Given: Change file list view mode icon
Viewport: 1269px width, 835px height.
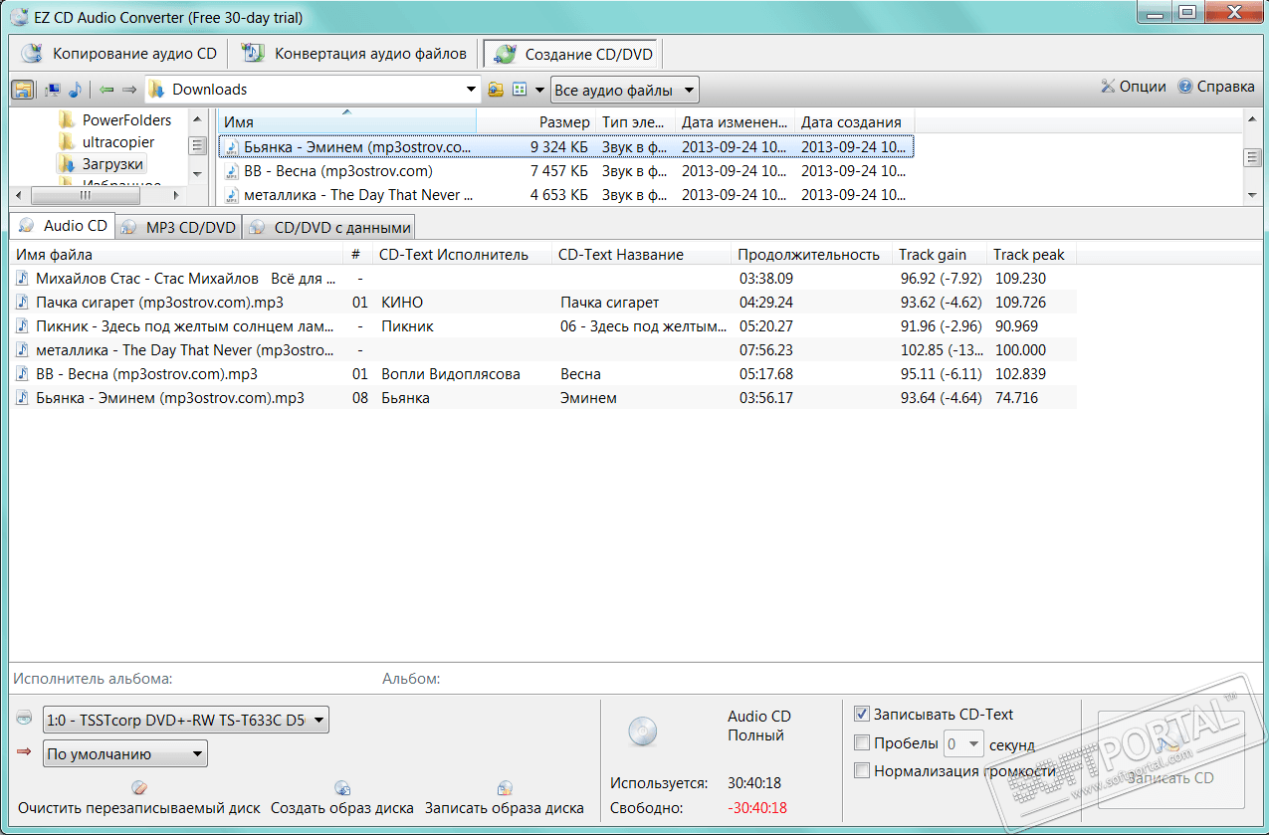Looking at the screenshot, I should point(520,90).
